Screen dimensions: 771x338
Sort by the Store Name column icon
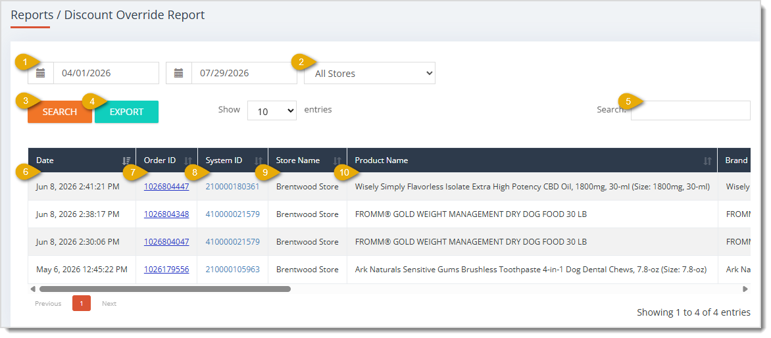point(337,160)
